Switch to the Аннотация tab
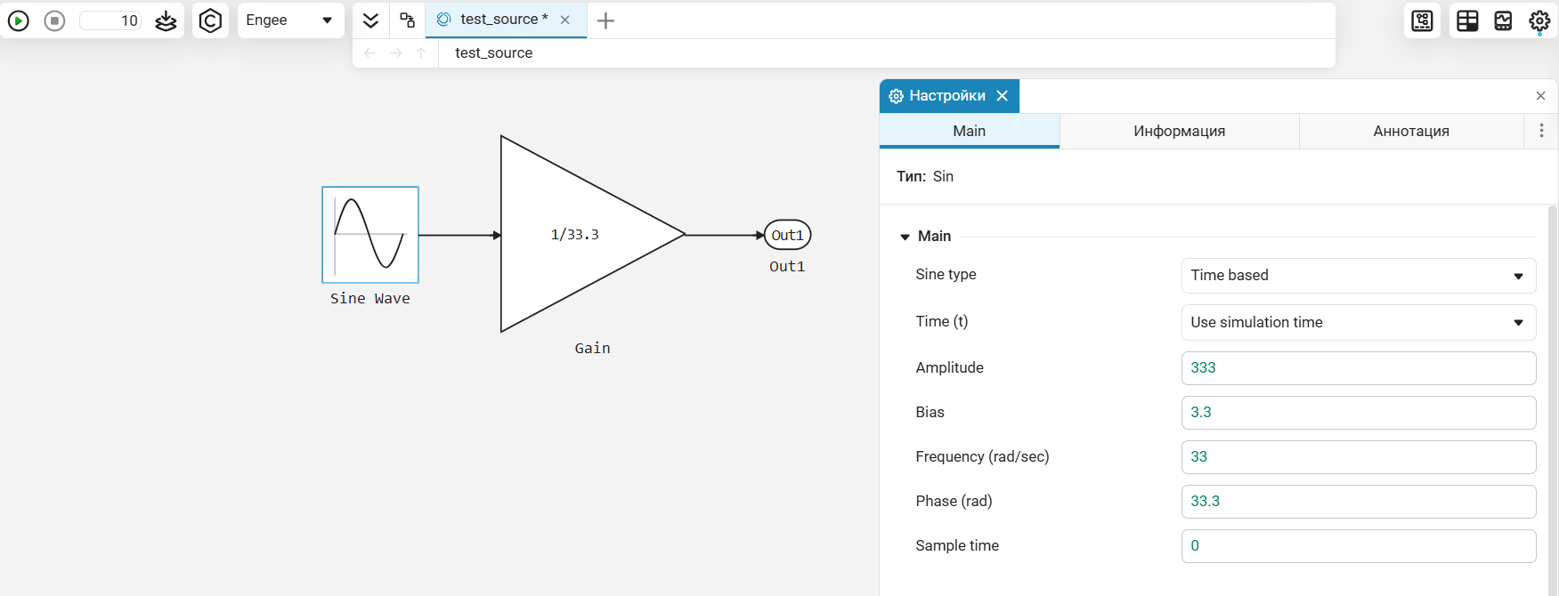The height and width of the screenshot is (596, 1559). coord(1410,131)
